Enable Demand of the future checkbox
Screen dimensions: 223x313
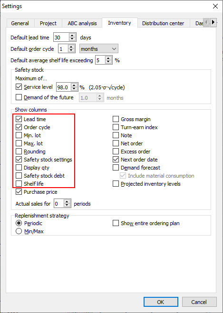click(x=19, y=97)
